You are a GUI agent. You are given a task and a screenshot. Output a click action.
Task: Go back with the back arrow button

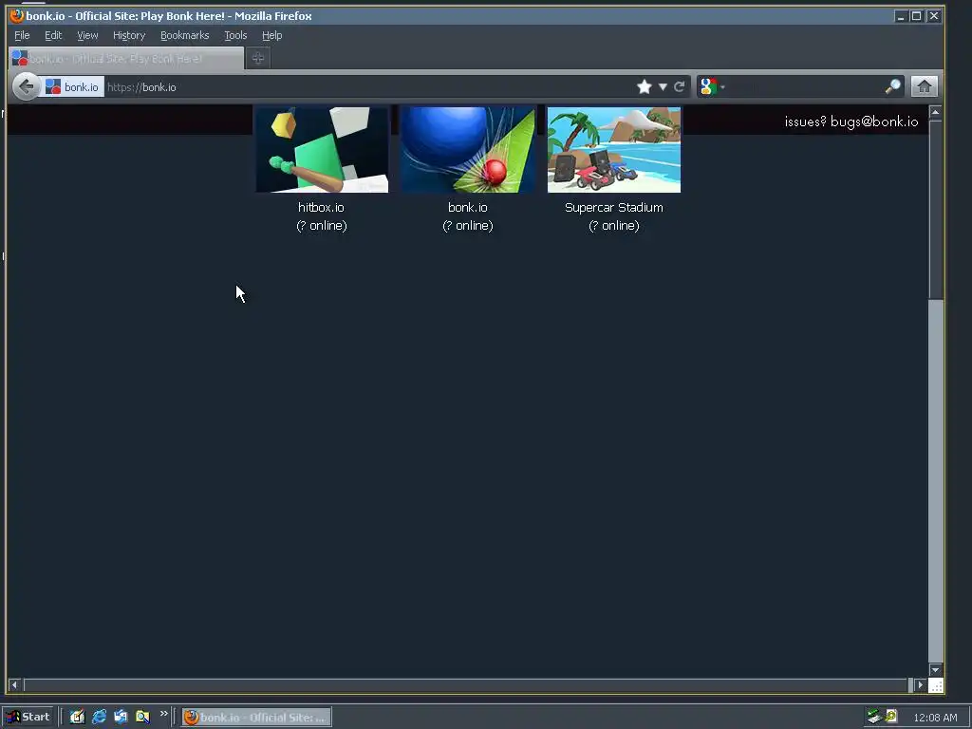tap(26, 86)
